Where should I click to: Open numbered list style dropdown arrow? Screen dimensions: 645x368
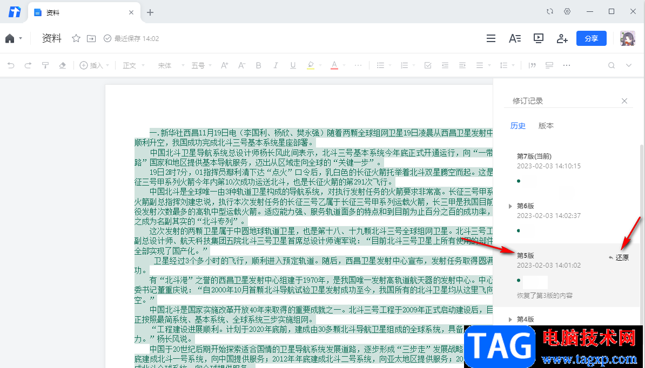(x=413, y=65)
